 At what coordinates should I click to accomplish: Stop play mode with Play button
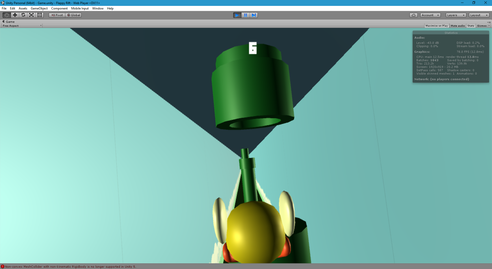point(237,15)
